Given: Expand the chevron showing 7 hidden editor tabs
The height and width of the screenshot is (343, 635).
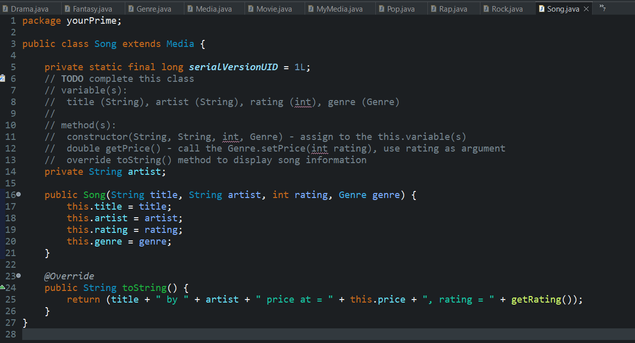Looking at the screenshot, I should tap(603, 8).
